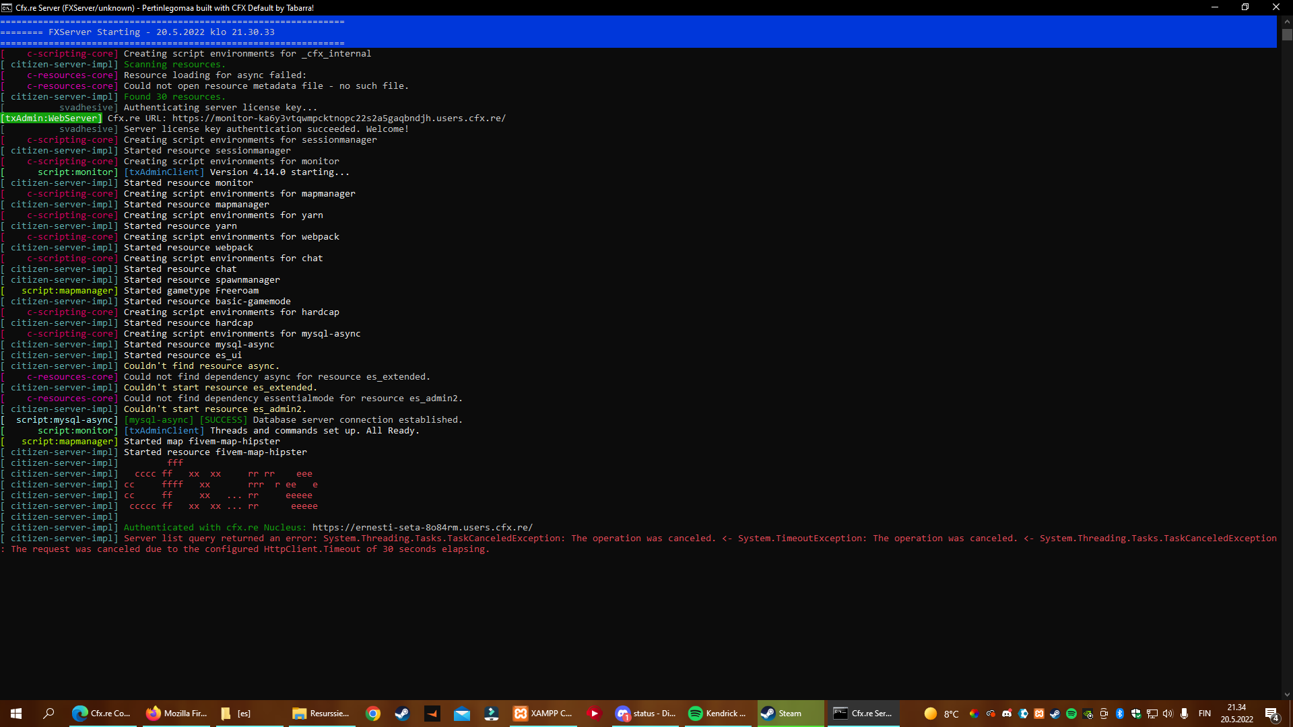Open the console window system menu icon
The height and width of the screenshot is (727, 1293).
(x=7, y=7)
